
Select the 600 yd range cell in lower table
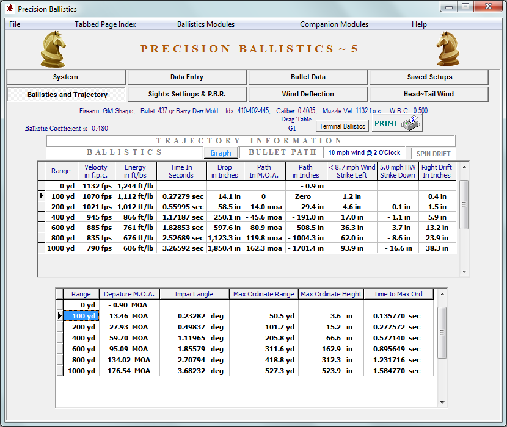point(81,349)
